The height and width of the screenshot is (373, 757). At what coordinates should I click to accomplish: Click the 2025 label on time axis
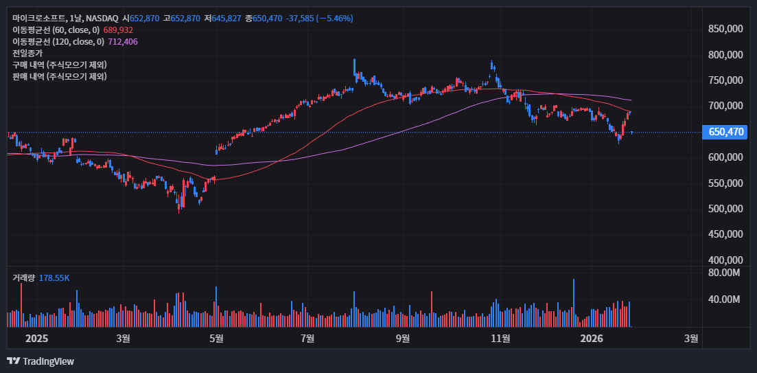[36, 338]
